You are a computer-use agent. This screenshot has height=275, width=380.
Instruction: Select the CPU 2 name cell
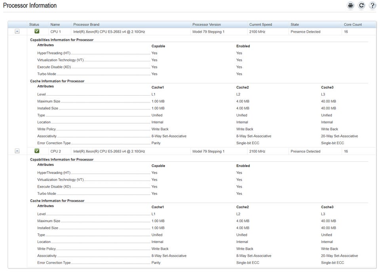point(55,151)
